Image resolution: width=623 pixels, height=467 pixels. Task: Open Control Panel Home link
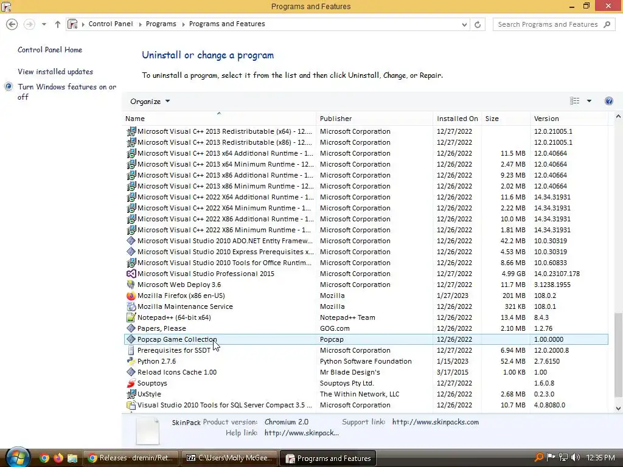pos(50,50)
